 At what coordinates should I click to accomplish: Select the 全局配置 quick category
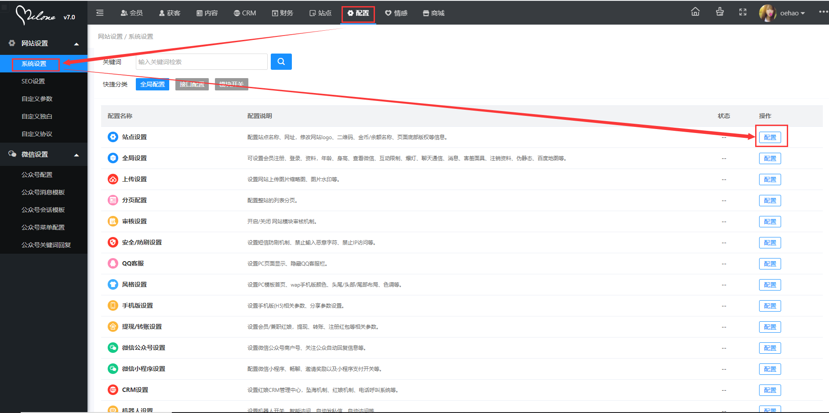click(153, 84)
